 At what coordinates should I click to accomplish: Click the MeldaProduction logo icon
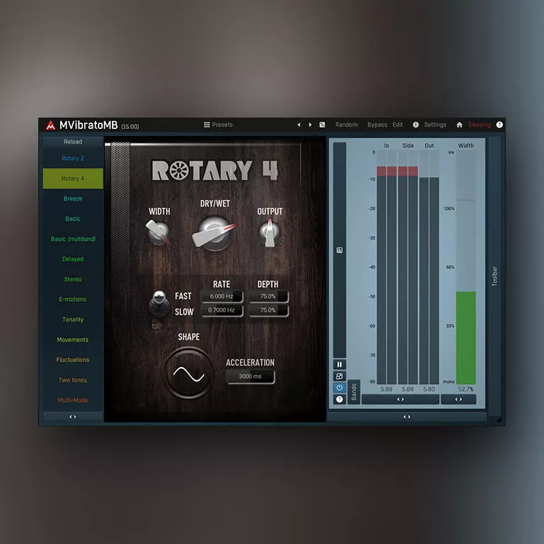50,125
